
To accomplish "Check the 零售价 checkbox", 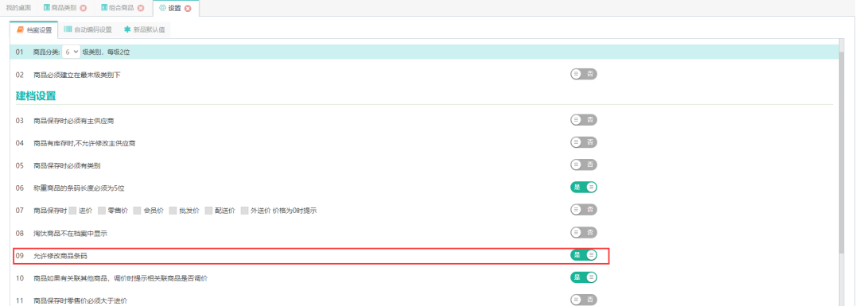I will (x=101, y=210).
